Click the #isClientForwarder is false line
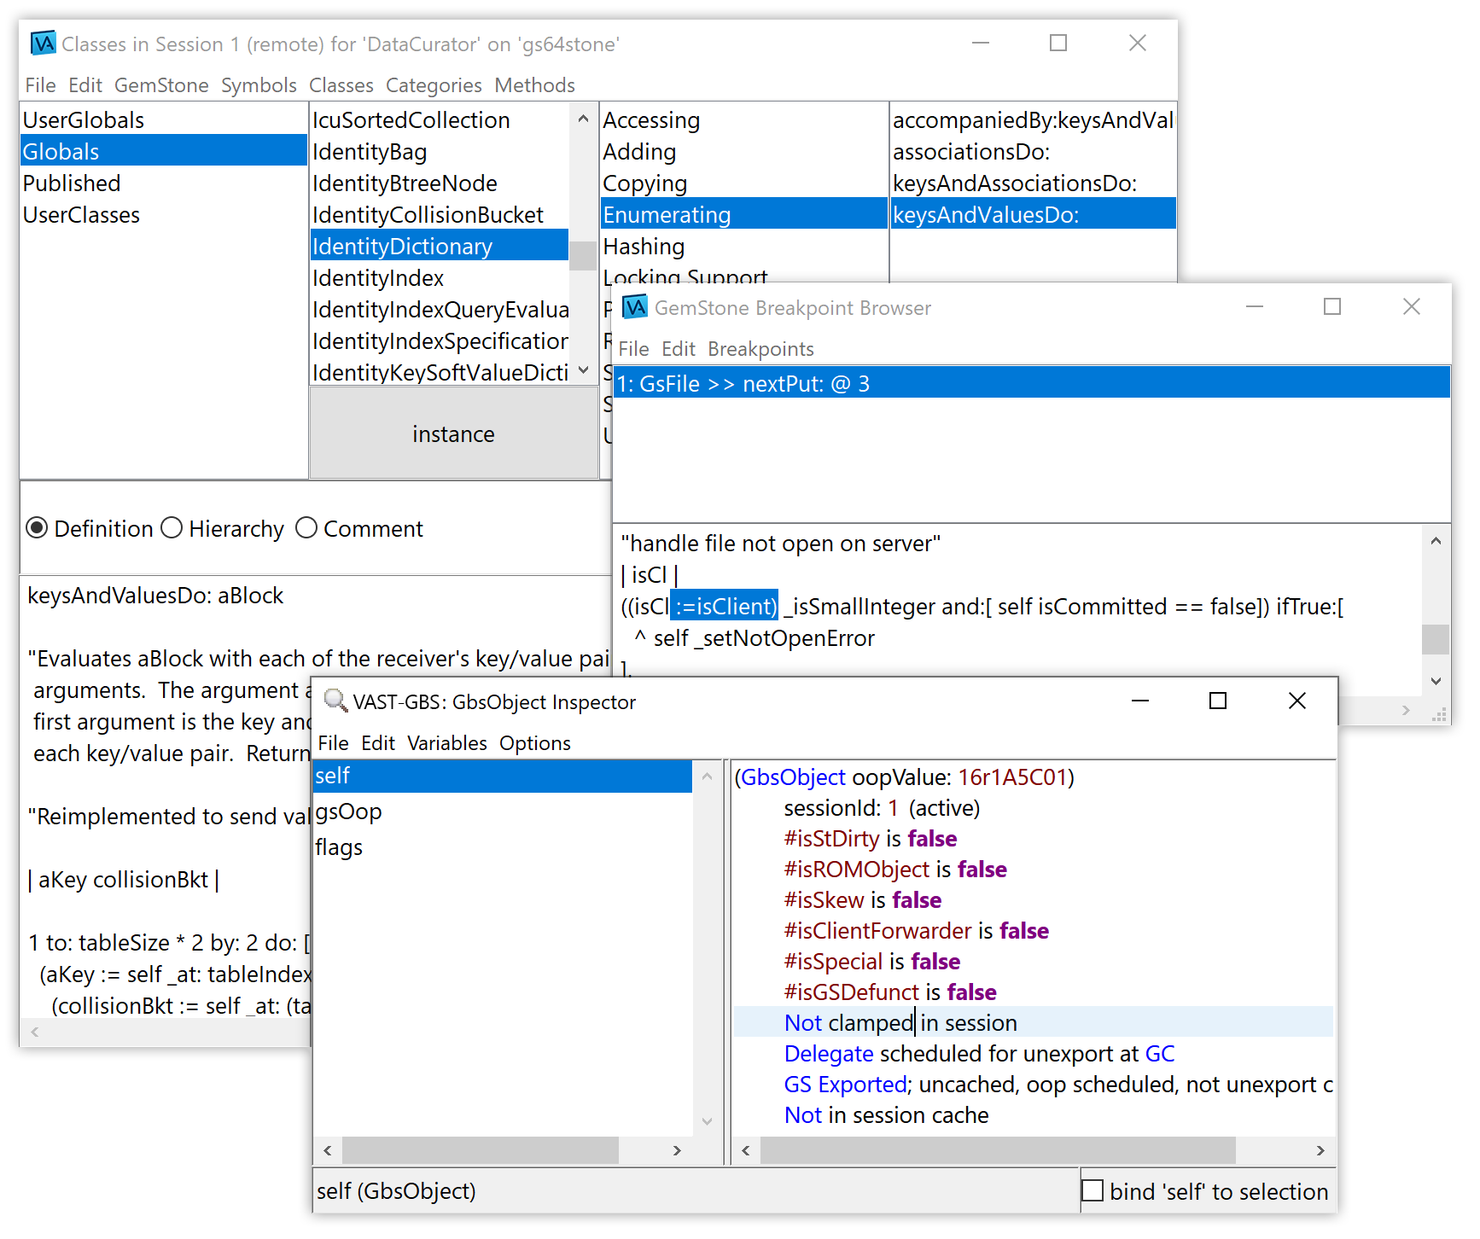Viewport: 1480px width, 1239px height. [x=917, y=931]
